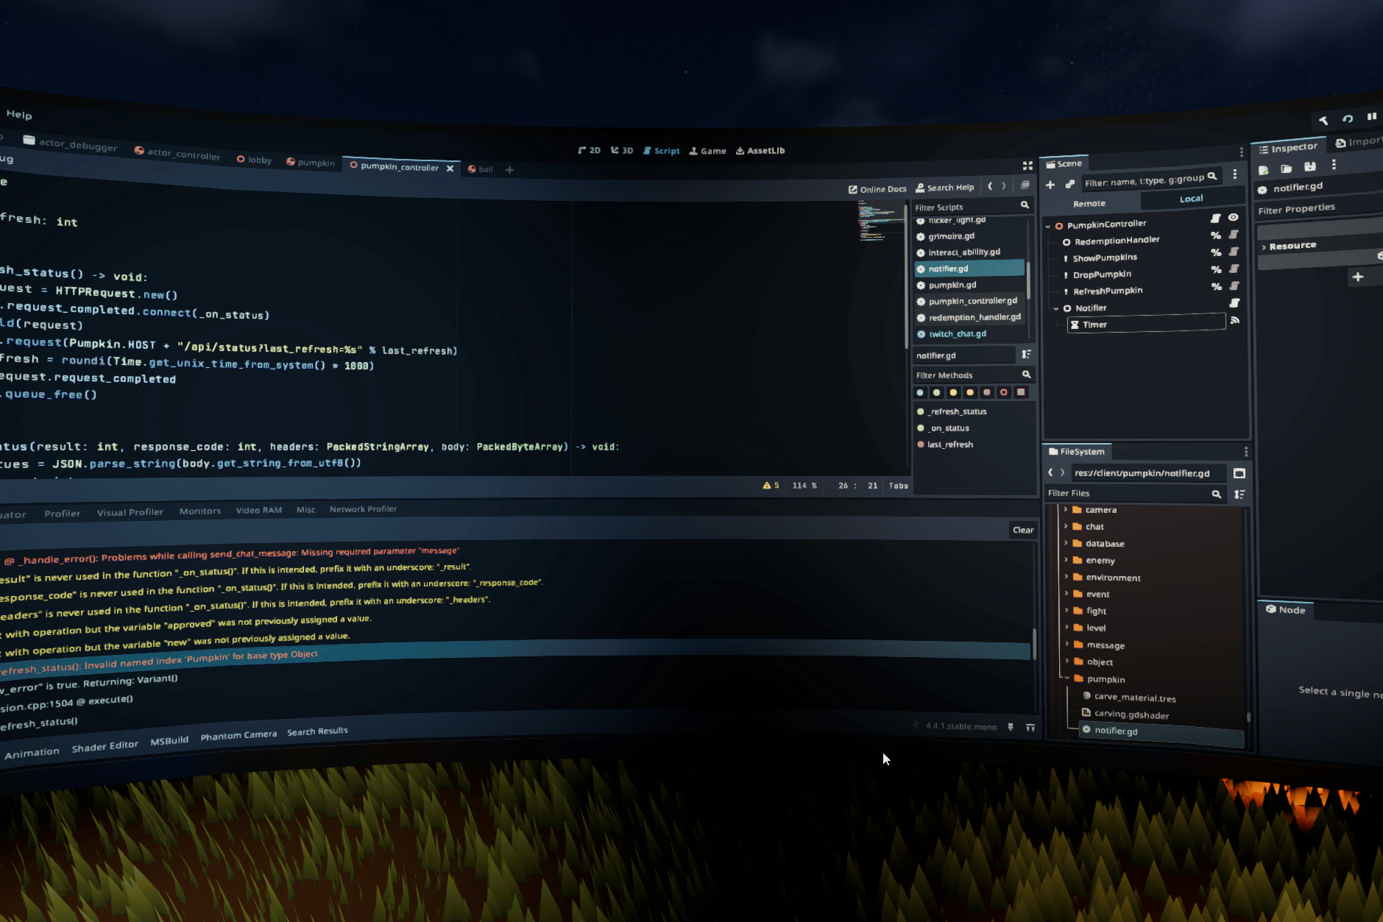1383x922 pixels.
Task: Click the instantiate child scene link icon
Action: point(1069,184)
